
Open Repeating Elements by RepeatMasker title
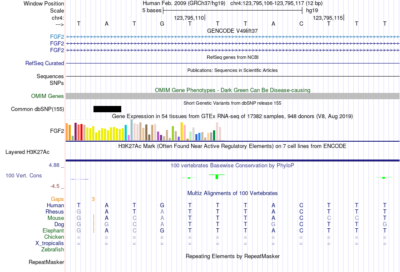(232, 256)
